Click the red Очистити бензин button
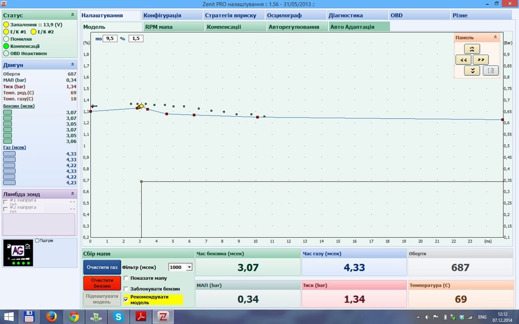This screenshot has width=519, height=324. [x=102, y=283]
